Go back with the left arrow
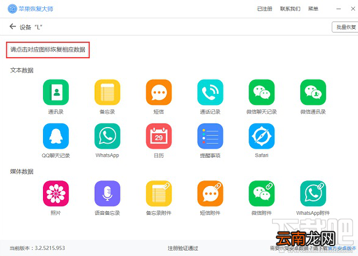 (x=12, y=26)
